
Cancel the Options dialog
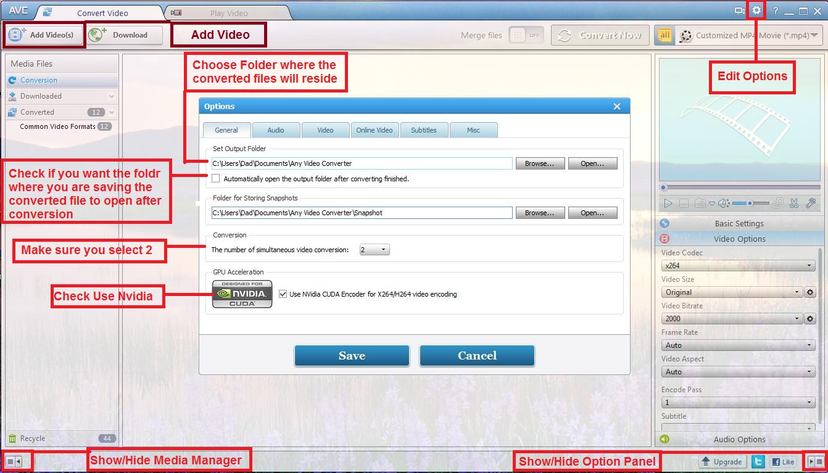coord(477,356)
